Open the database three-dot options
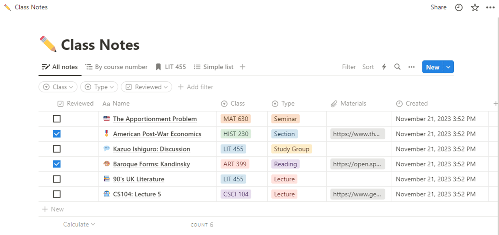The width and height of the screenshot is (499, 235). coord(411,67)
